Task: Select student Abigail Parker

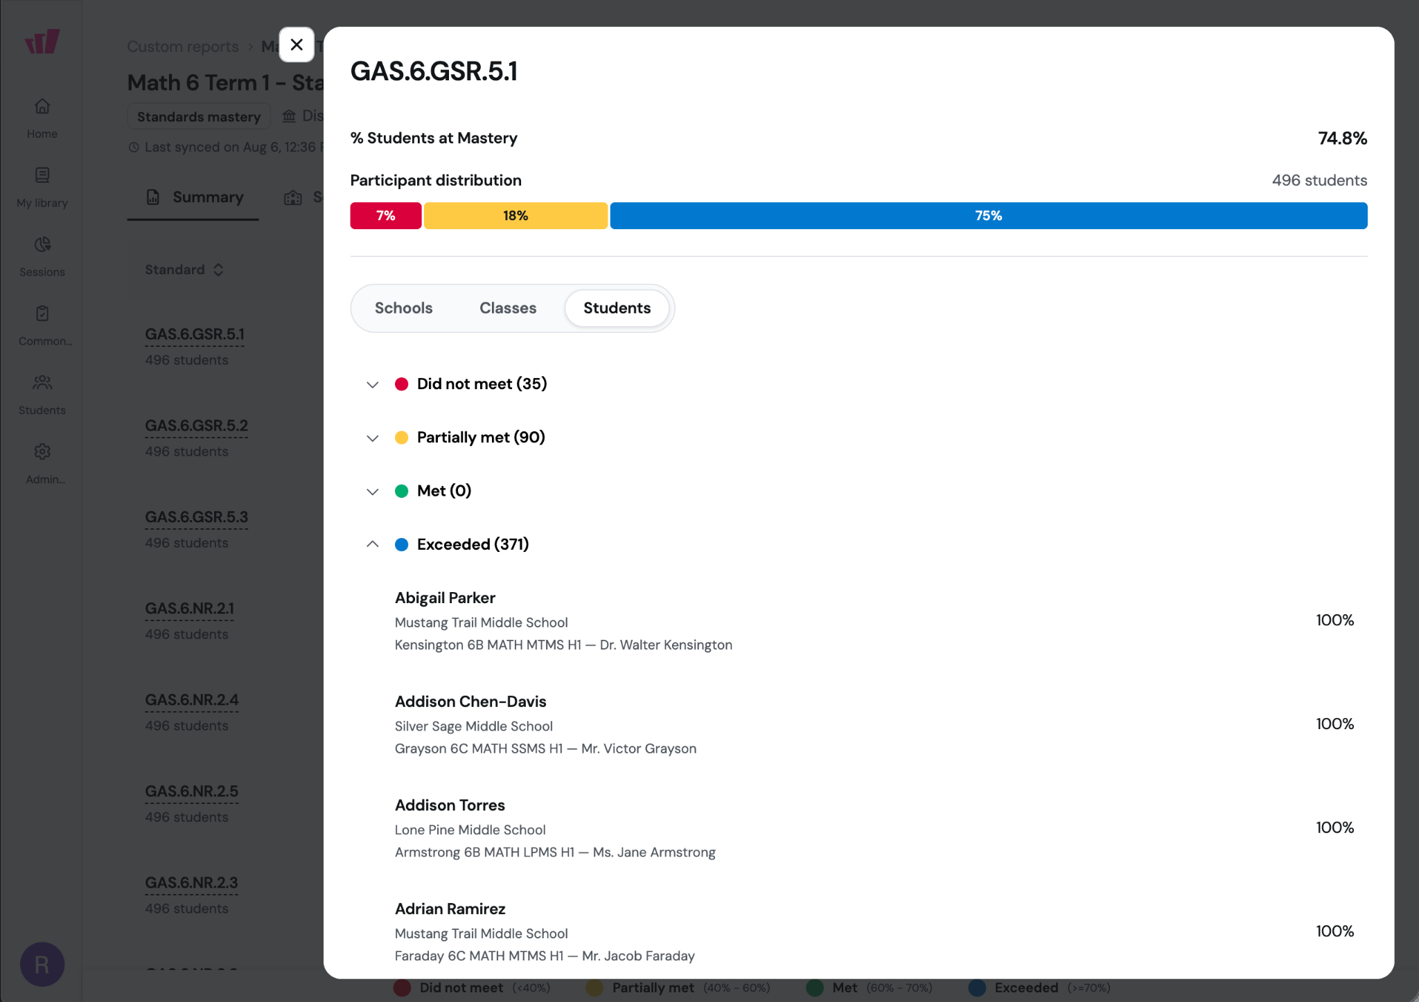Action: click(445, 598)
